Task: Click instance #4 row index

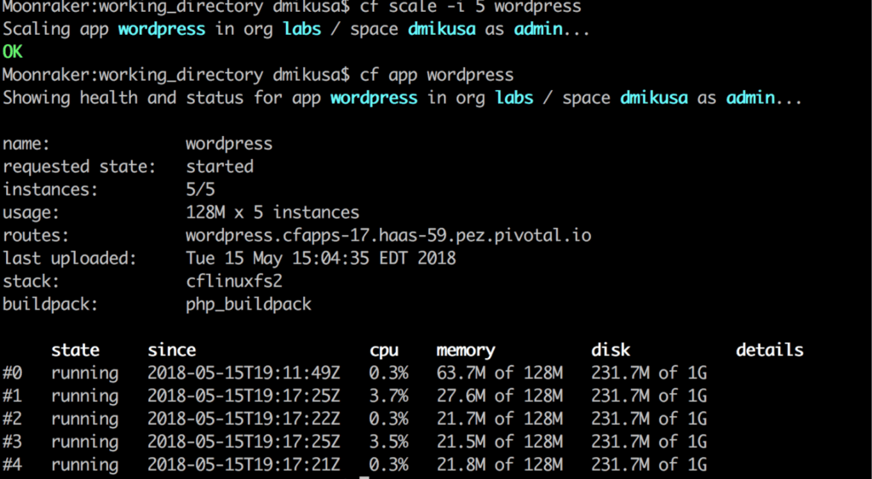Action: (12, 464)
